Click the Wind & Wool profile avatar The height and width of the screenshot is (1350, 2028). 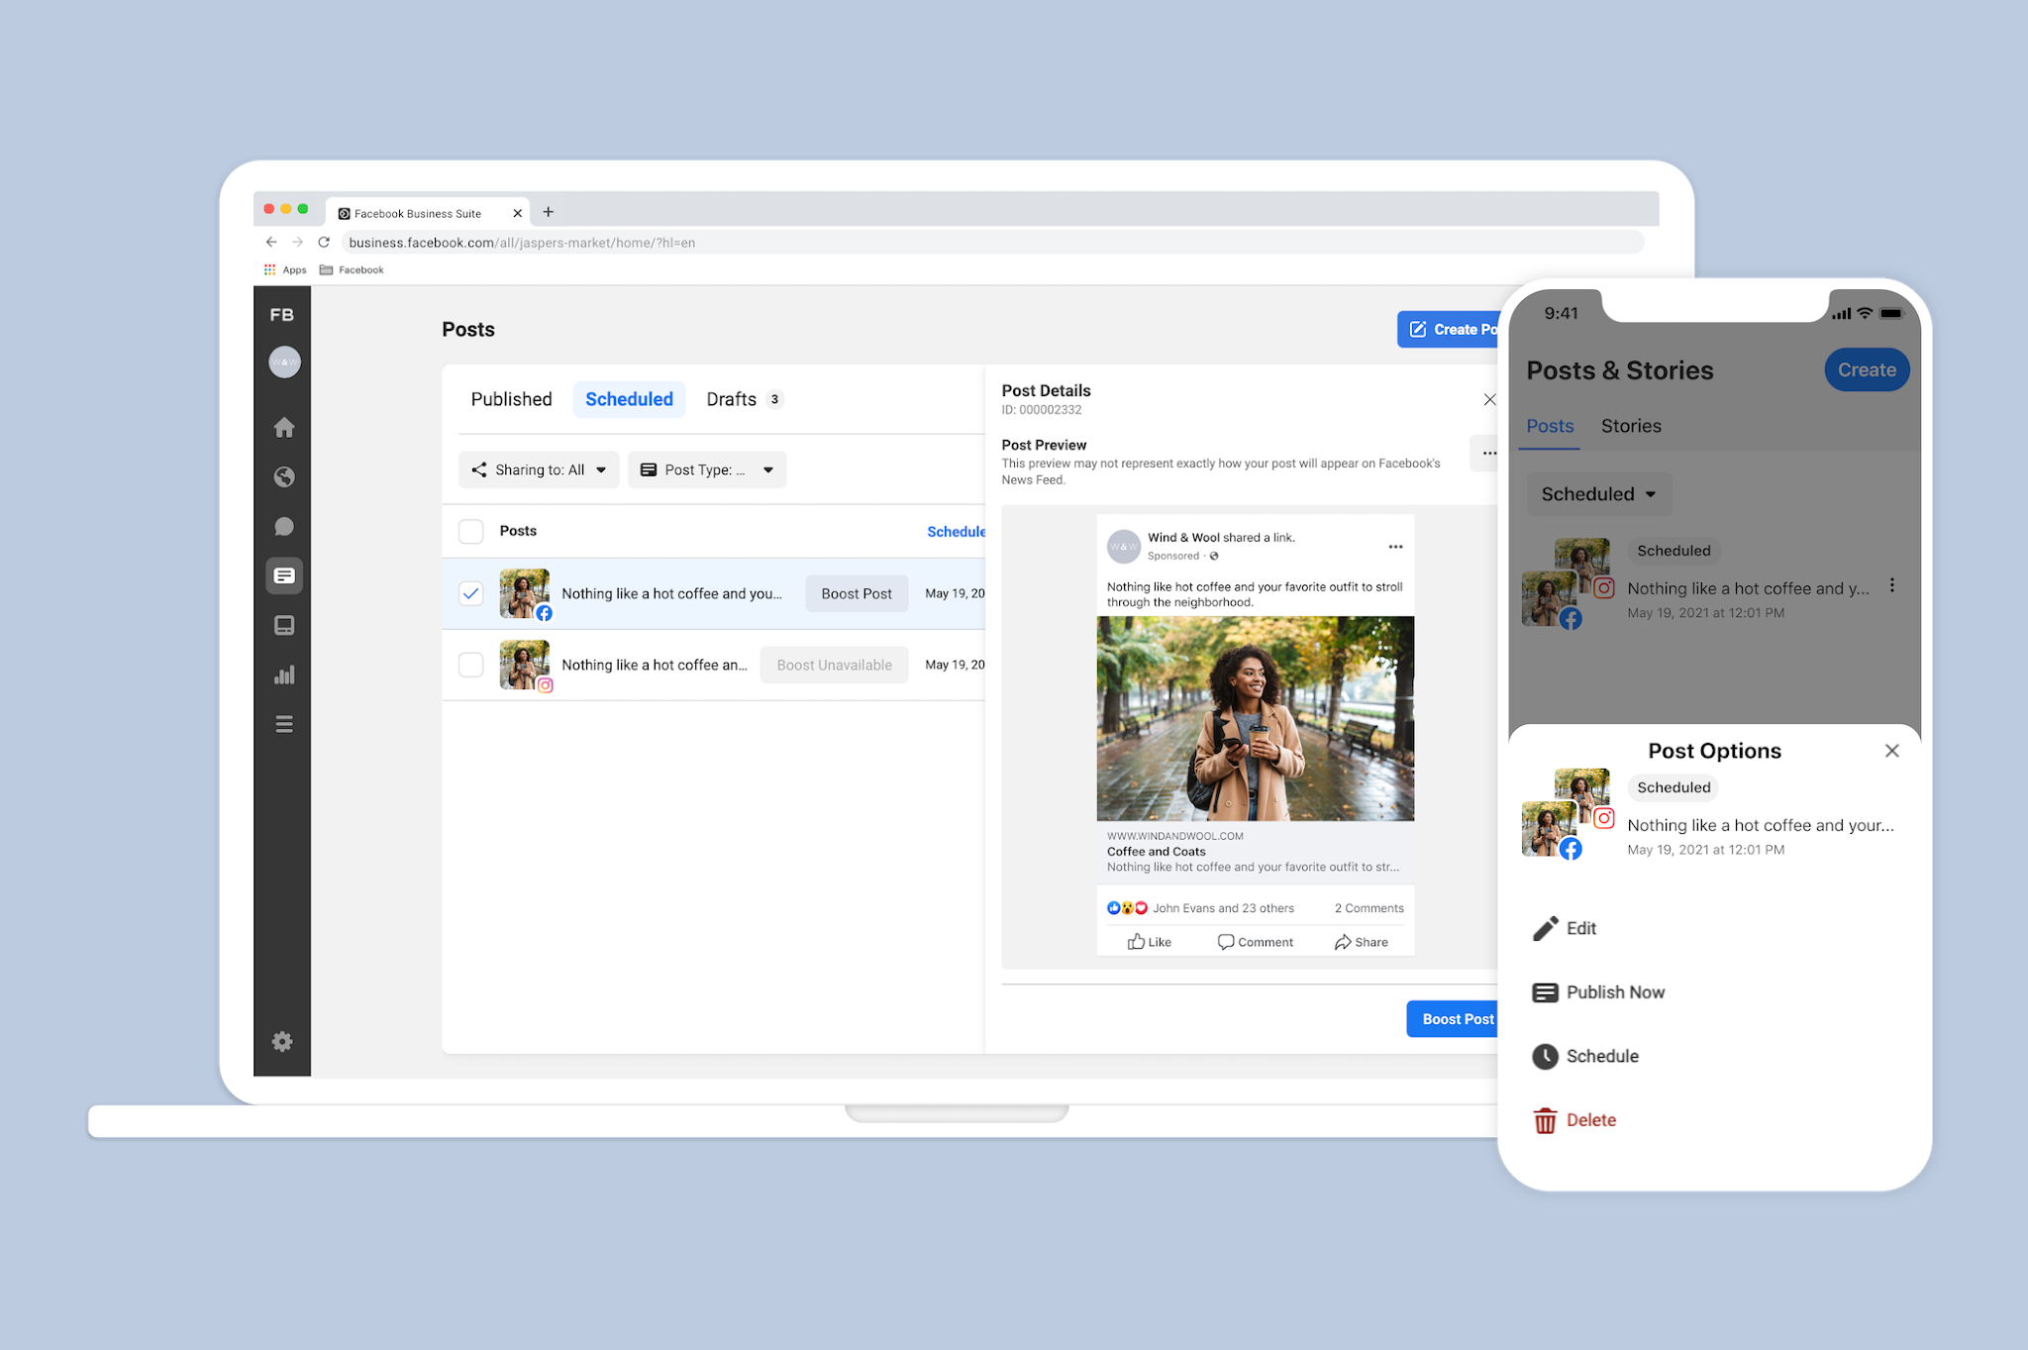[x=1123, y=546]
